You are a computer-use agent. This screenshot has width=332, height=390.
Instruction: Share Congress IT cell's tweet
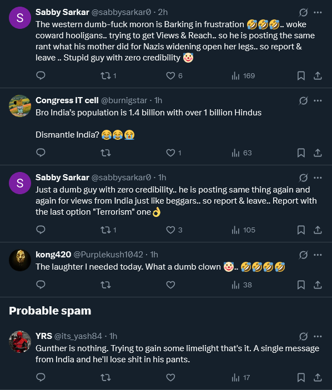318,153
